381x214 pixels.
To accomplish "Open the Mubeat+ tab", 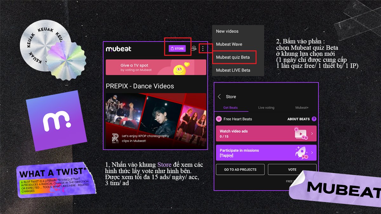I will (x=302, y=107).
